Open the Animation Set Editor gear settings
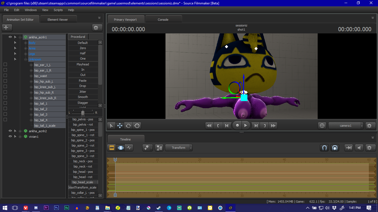378x212 pixels. point(96,28)
